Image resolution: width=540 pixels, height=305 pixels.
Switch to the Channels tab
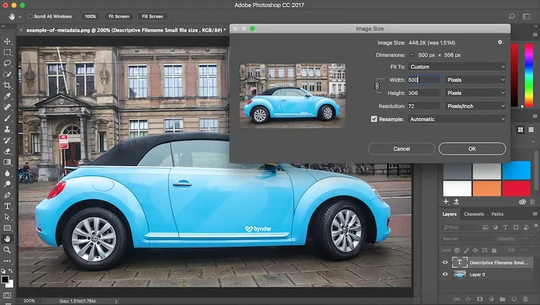[x=474, y=215]
